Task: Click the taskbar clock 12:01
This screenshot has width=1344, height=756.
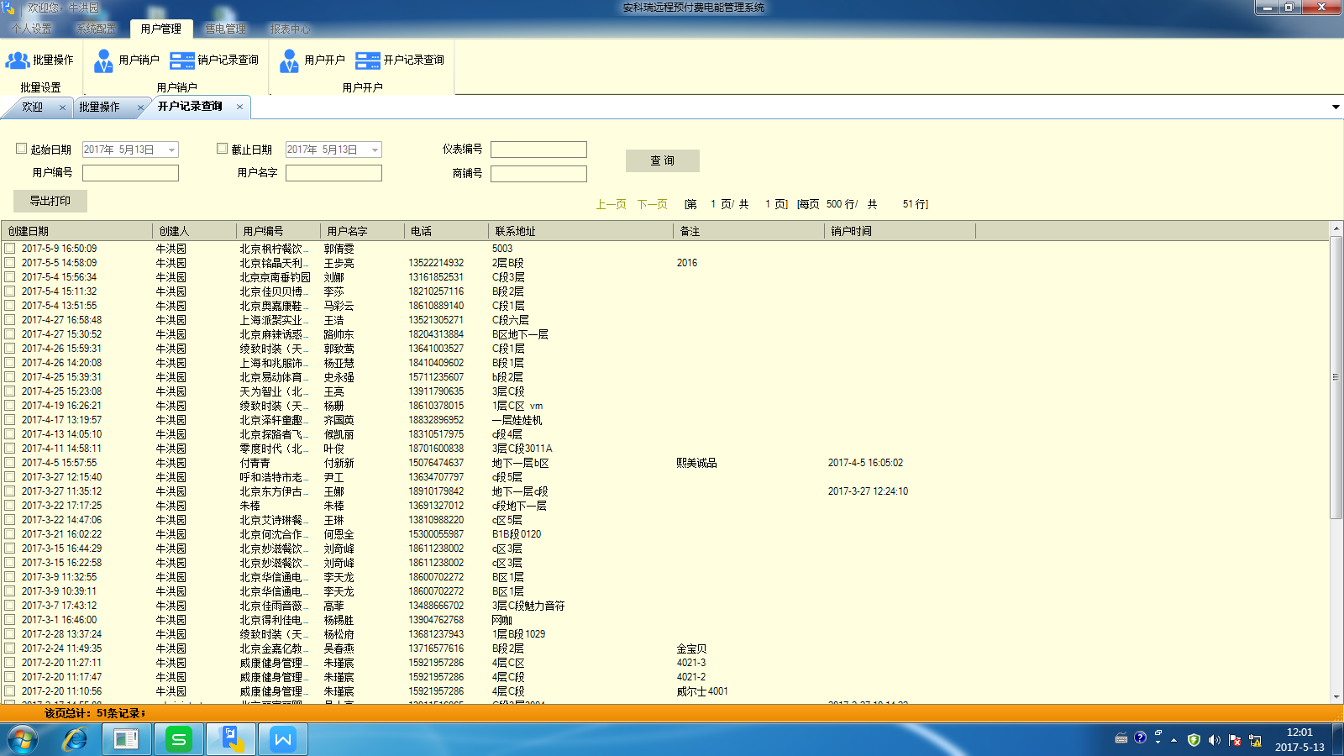Action: [1299, 732]
